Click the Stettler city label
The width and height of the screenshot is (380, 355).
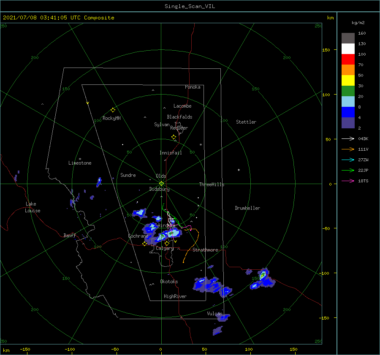pyautogui.click(x=246, y=122)
